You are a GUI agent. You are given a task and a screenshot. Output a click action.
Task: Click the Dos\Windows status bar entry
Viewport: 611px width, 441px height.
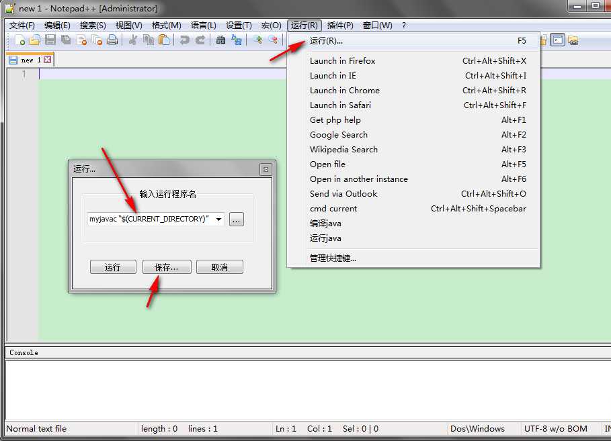pos(477,429)
